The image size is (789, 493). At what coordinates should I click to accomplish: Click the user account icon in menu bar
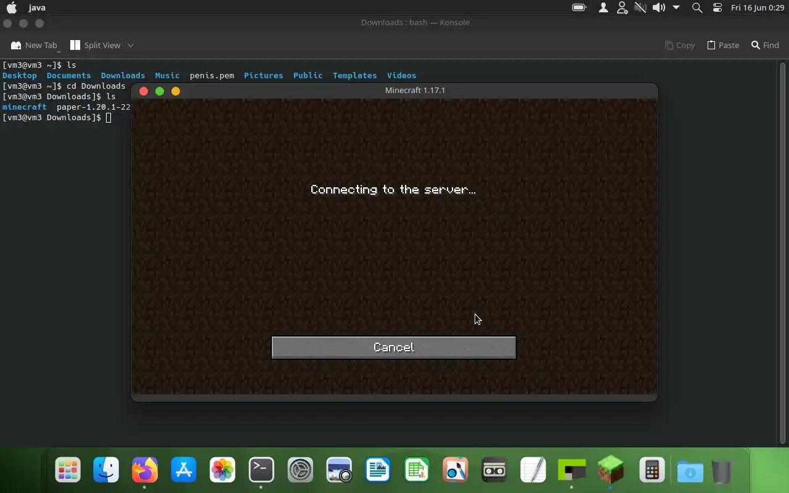603,7
